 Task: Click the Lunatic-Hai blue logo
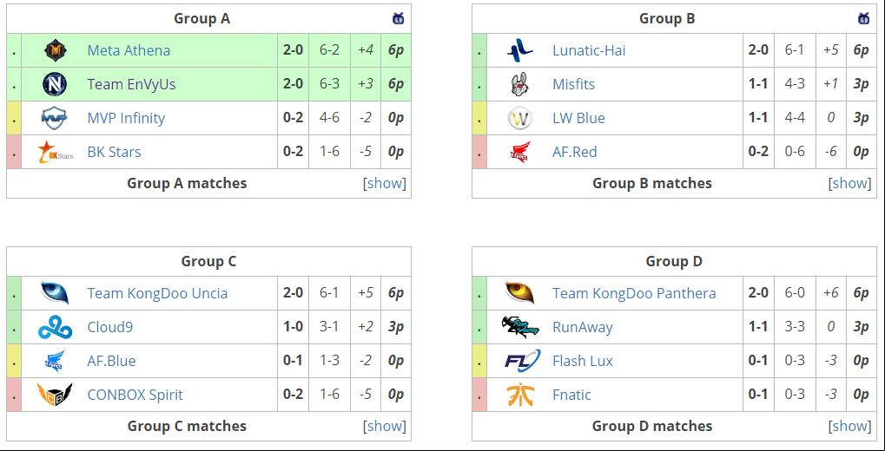pos(520,50)
